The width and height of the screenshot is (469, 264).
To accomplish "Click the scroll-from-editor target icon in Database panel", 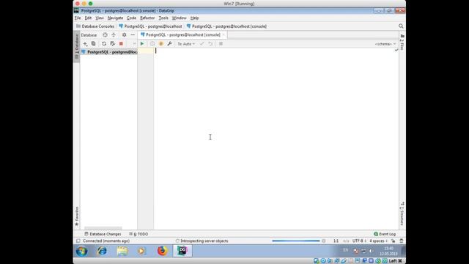I will point(105,35).
